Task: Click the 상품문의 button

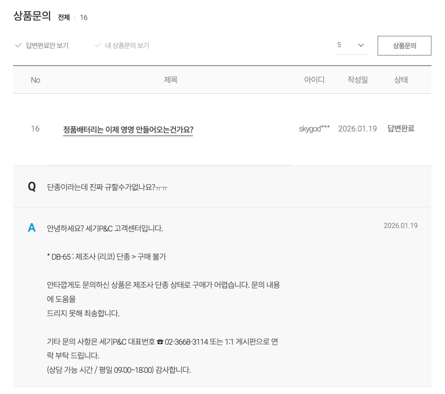Action: [x=404, y=46]
